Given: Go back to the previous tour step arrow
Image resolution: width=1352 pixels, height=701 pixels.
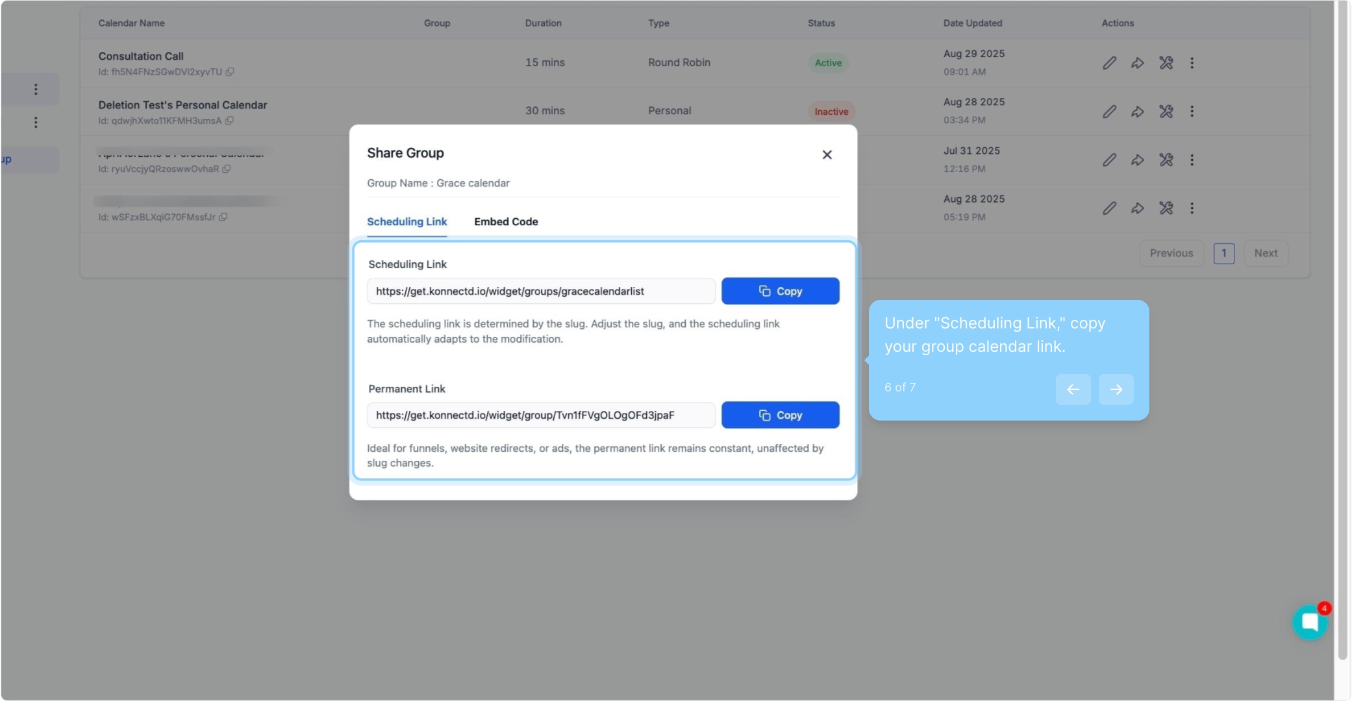Looking at the screenshot, I should pos(1073,389).
